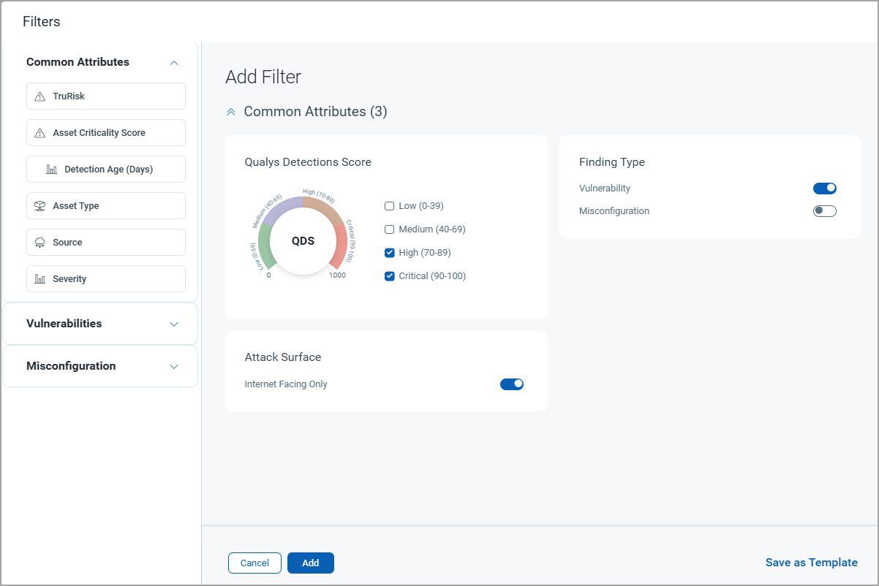
Task: Expand the Misconfiguration sidebar section
Action: [x=174, y=367]
